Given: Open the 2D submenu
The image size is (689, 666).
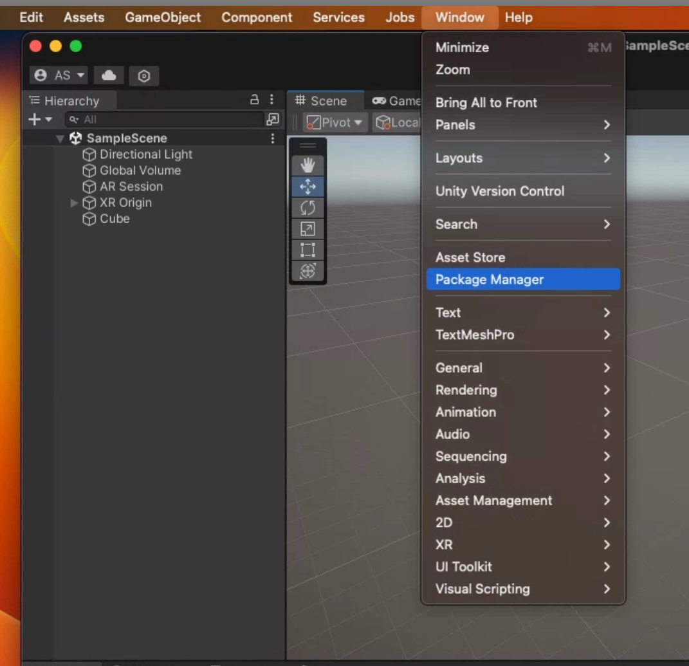Looking at the screenshot, I should (x=523, y=523).
